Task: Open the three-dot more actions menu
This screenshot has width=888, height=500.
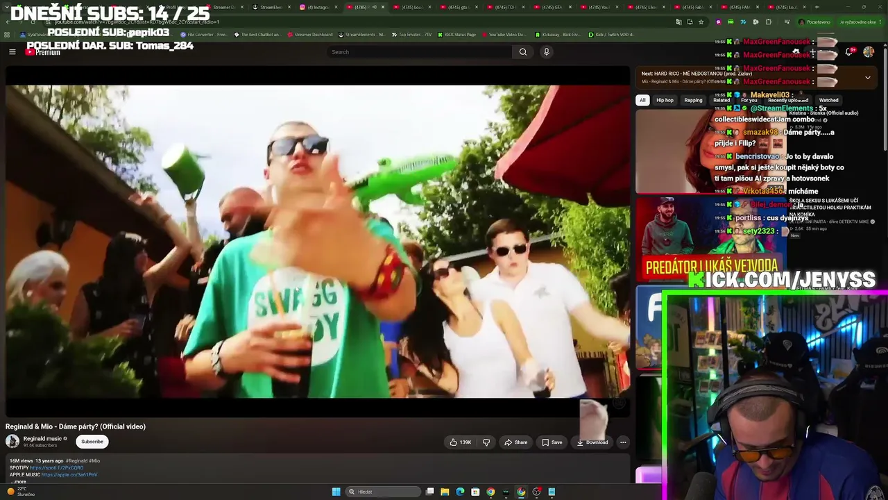Action: [623, 442]
